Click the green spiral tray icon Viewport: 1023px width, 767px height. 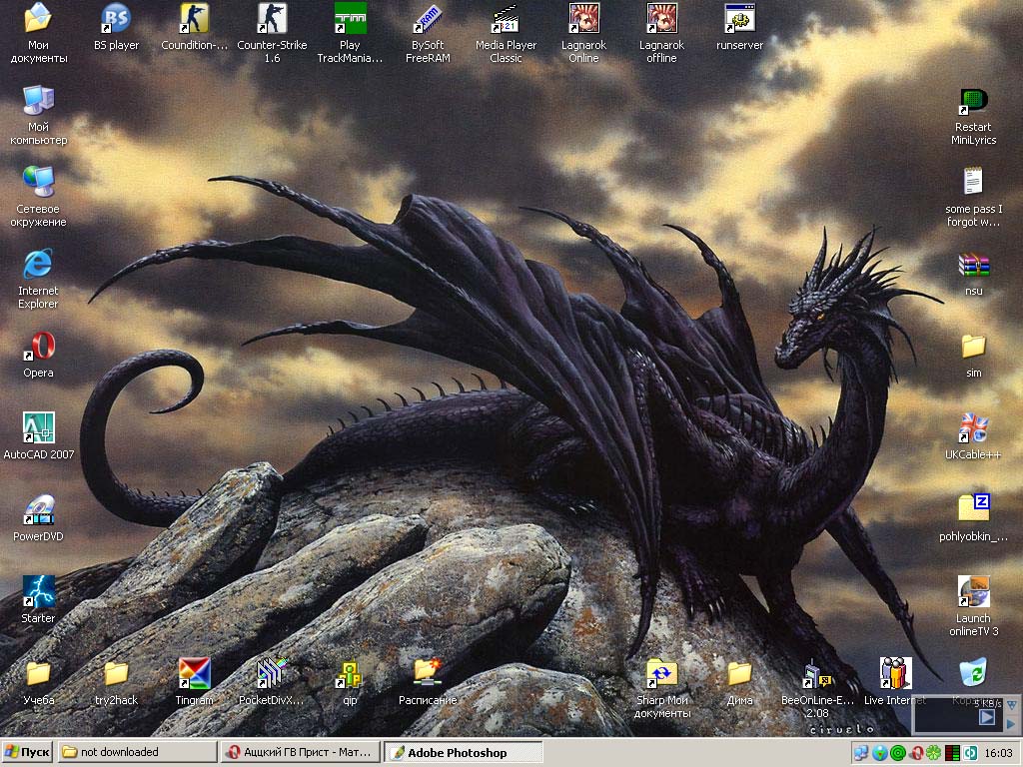click(898, 753)
